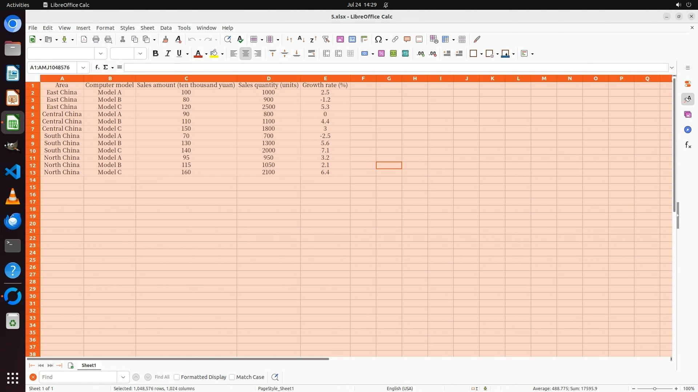
Task: Click the Sort Ascending icon
Action: pos(301,39)
